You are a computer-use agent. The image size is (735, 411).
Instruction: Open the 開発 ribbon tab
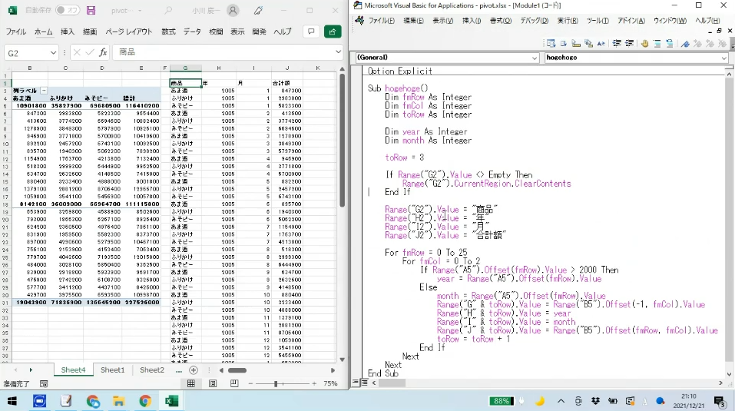click(x=259, y=31)
